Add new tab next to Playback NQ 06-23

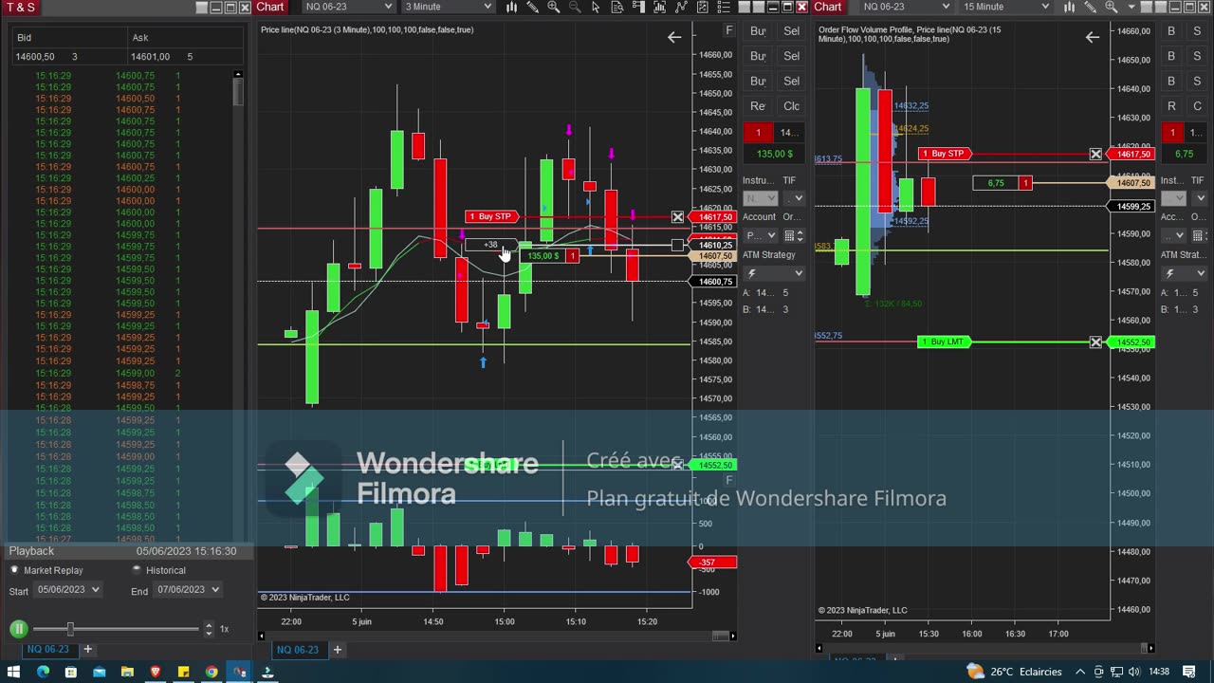coord(87,649)
